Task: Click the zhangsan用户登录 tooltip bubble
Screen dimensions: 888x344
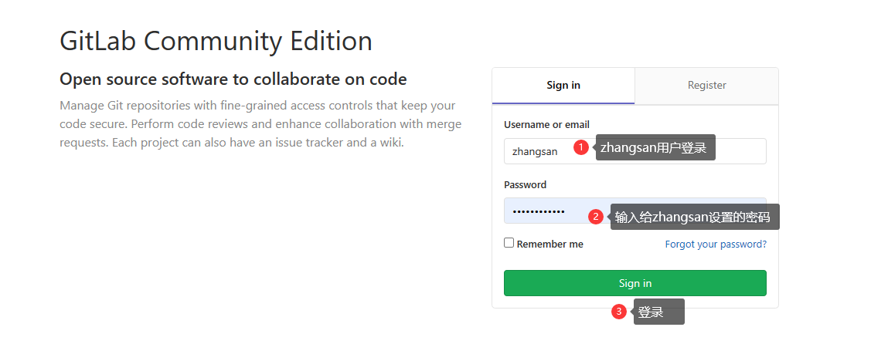Action: [x=655, y=147]
